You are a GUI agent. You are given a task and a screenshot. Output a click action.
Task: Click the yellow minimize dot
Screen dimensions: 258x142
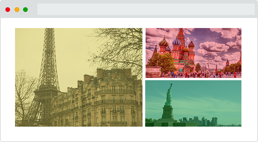tap(17, 10)
